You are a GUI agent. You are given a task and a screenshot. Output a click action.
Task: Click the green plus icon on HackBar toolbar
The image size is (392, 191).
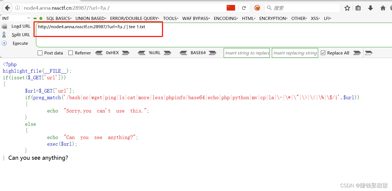click(x=40, y=18)
